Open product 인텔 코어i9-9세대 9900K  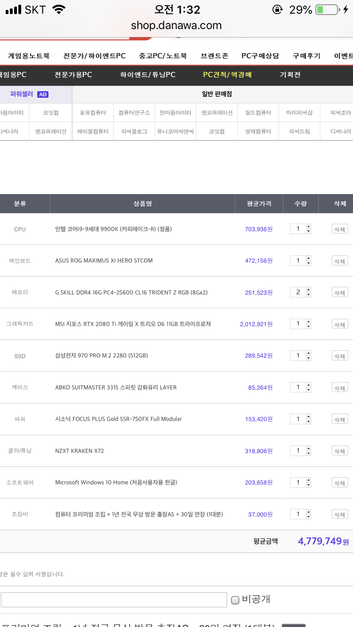tap(113, 229)
